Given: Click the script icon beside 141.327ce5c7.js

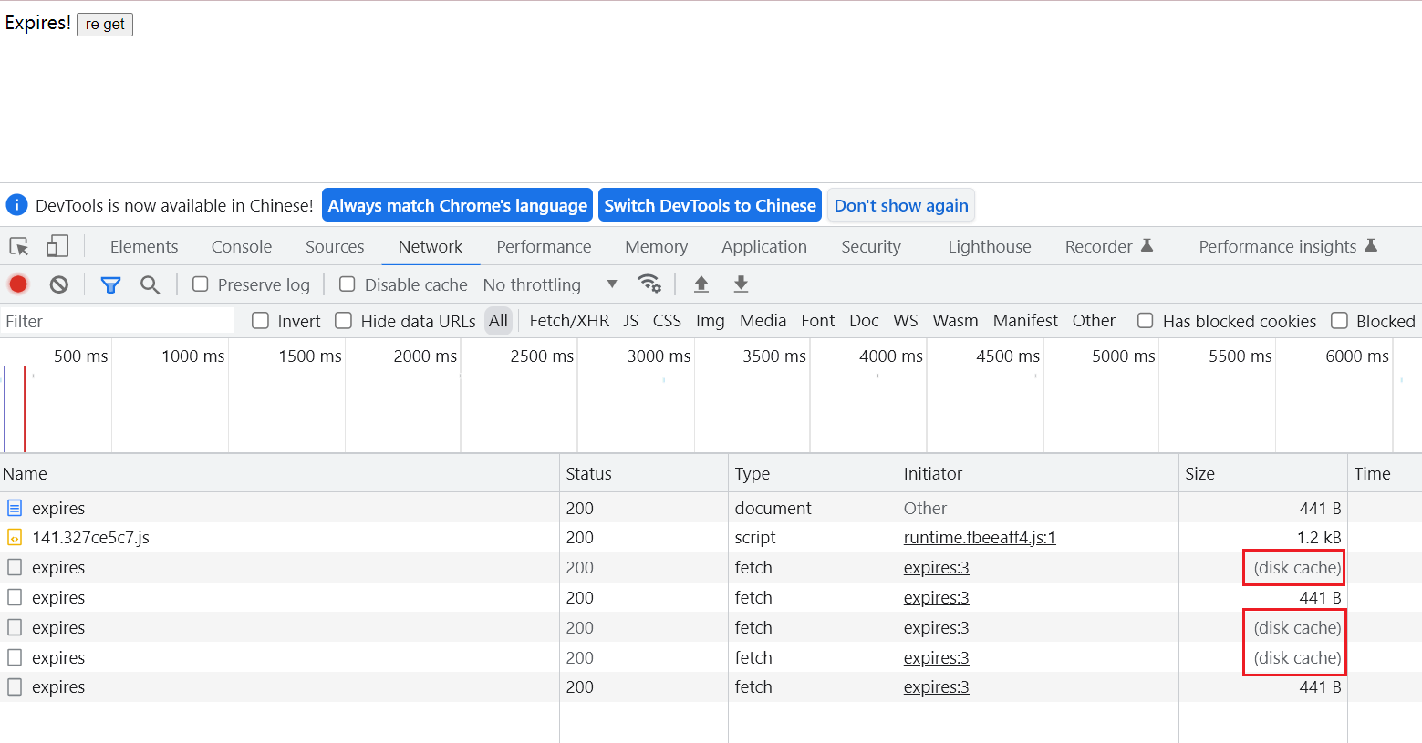Looking at the screenshot, I should 15,537.
